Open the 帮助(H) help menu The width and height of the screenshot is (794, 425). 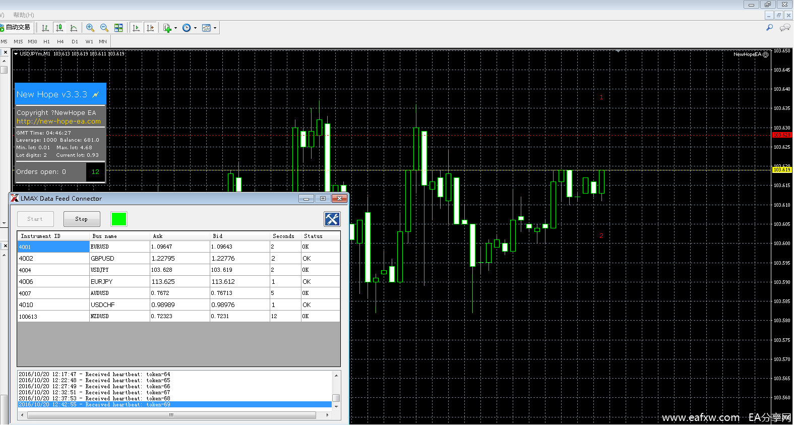click(x=24, y=15)
